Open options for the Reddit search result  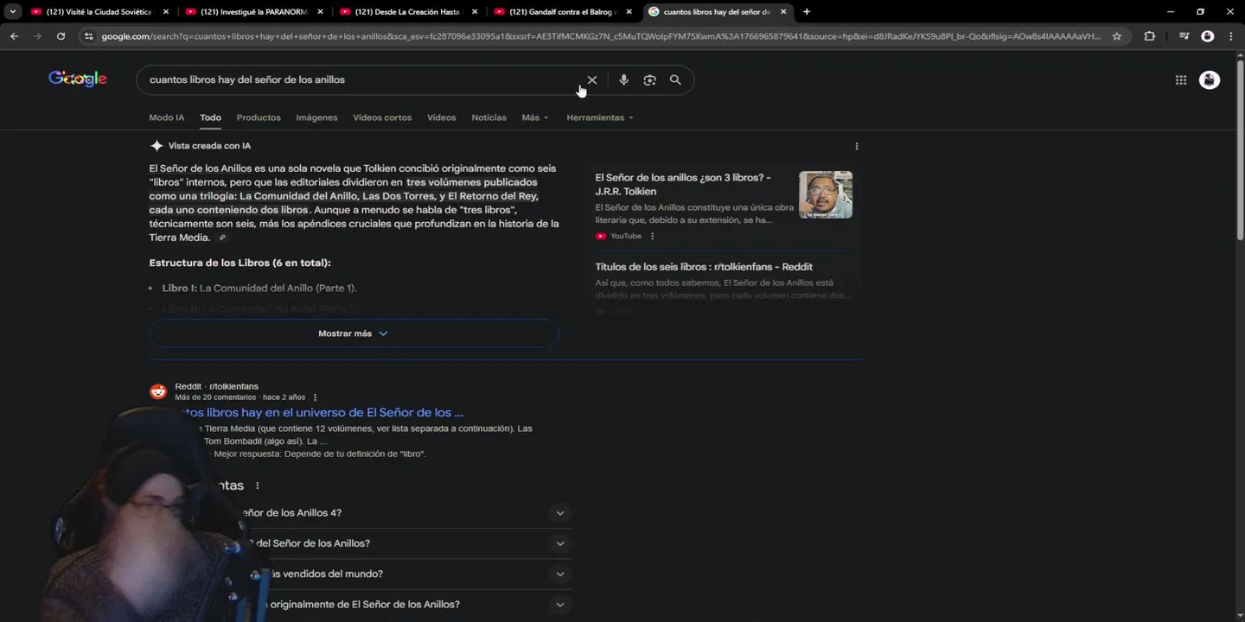click(315, 397)
